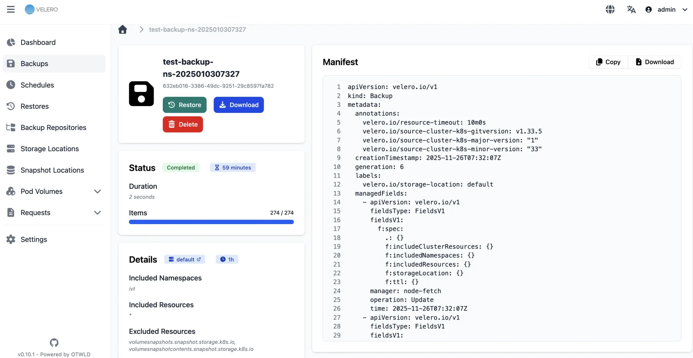
Task: Click the admin user avatar icon
Action: click(648, 9)
